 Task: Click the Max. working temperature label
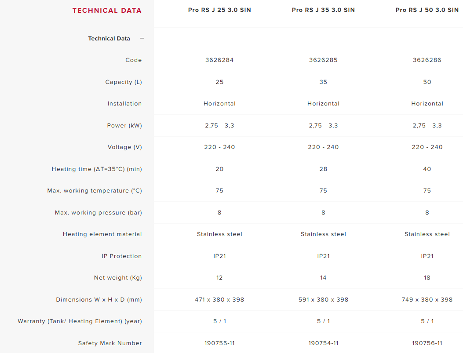(x=95, y=190)
